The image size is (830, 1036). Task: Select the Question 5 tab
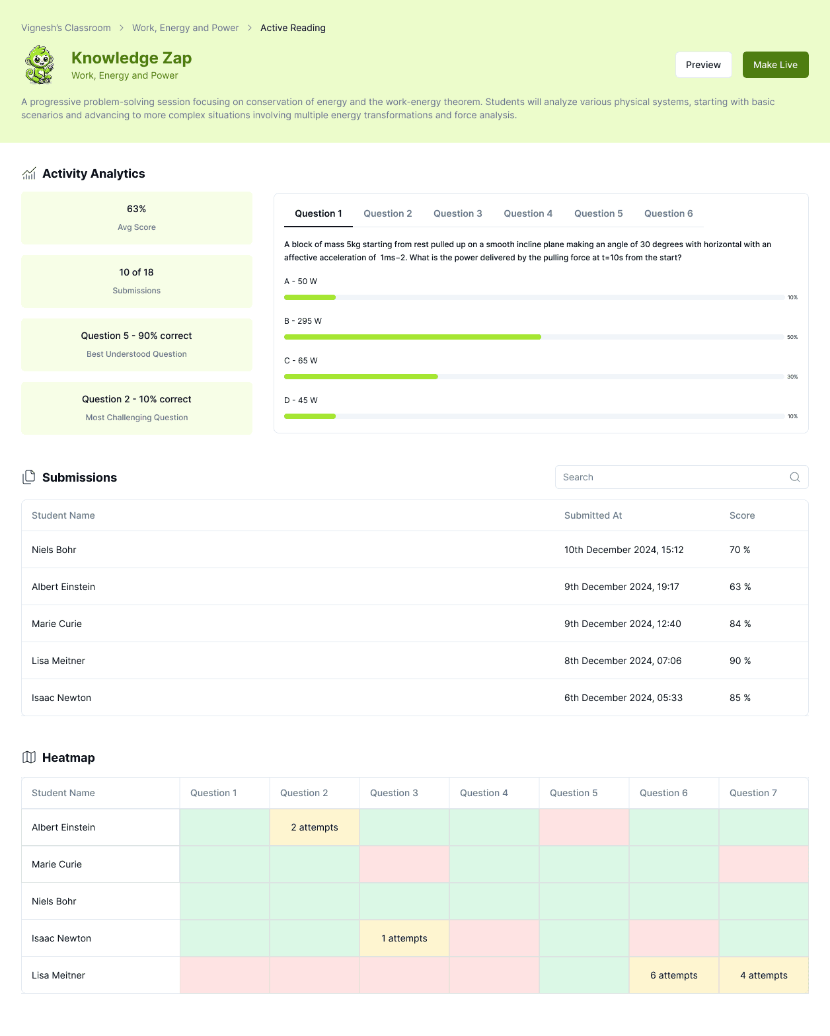pos(599,213)
